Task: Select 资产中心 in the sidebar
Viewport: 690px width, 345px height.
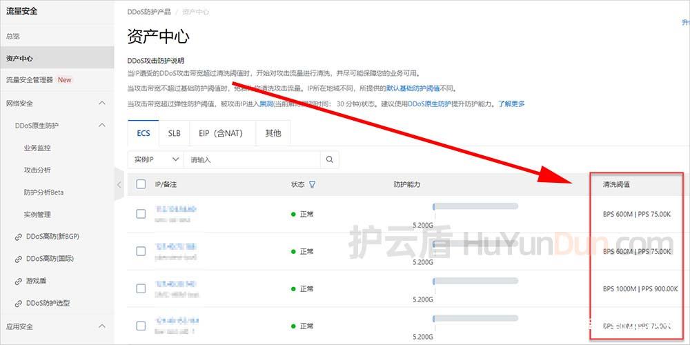Action: tap(57, 58)
